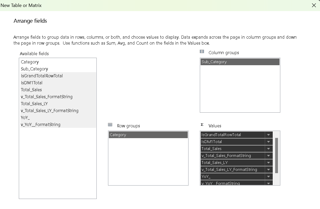Choose v_YoY__FormatString in Available fields
Viewport: 320px width, 209px height.
(x=41, y=125)
